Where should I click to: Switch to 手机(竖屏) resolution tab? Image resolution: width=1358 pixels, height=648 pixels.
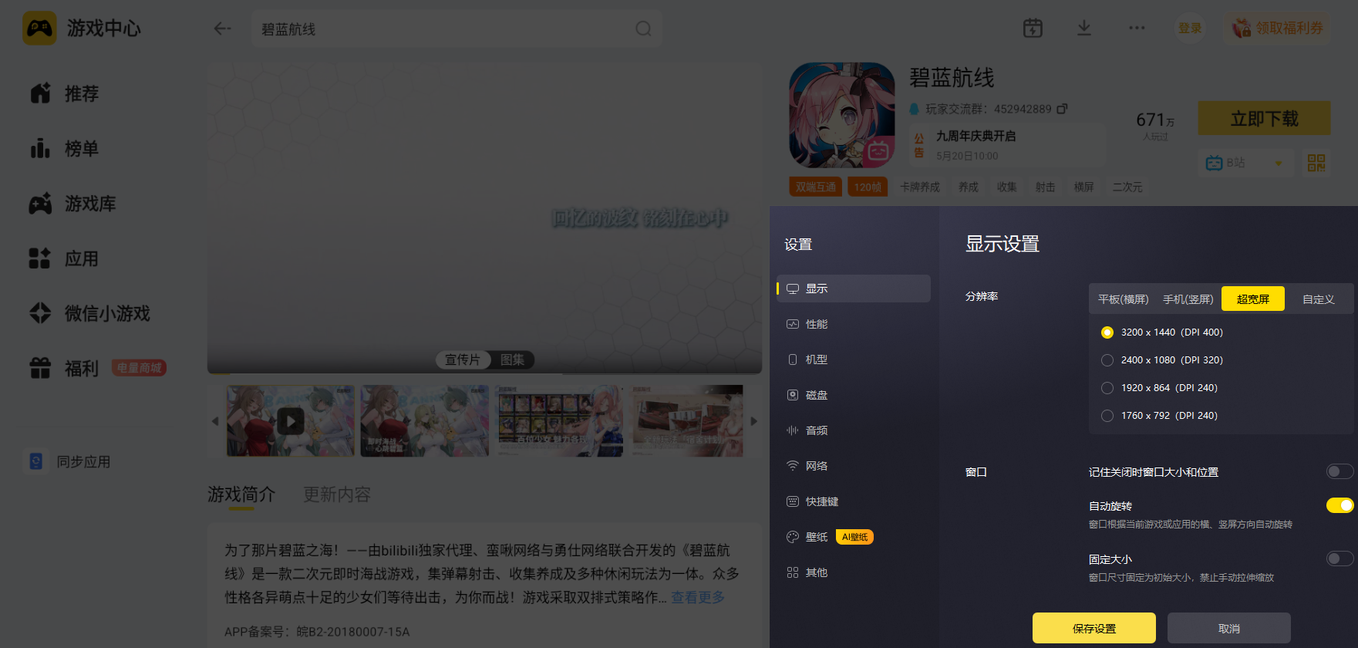[1188, 299]
